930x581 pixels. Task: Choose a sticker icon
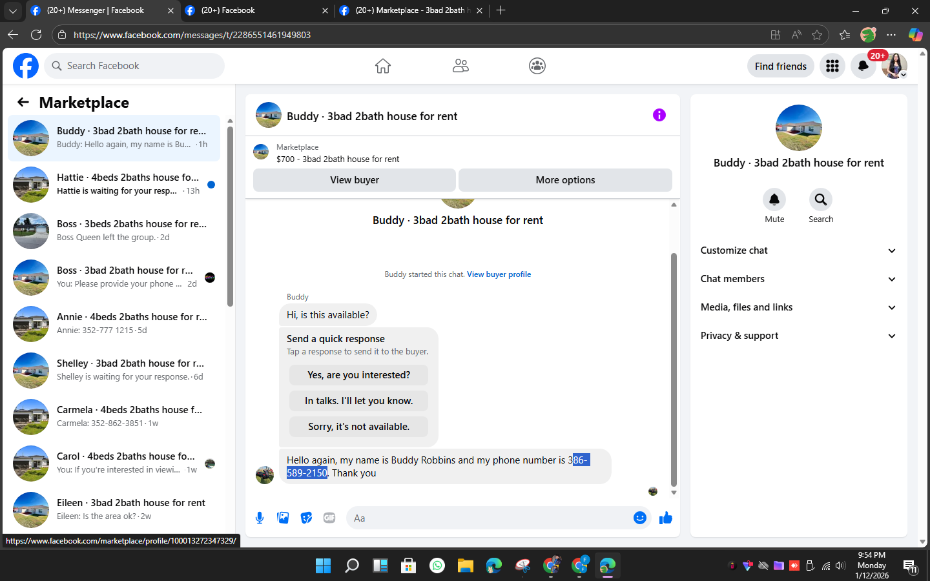tap(306, 518)
